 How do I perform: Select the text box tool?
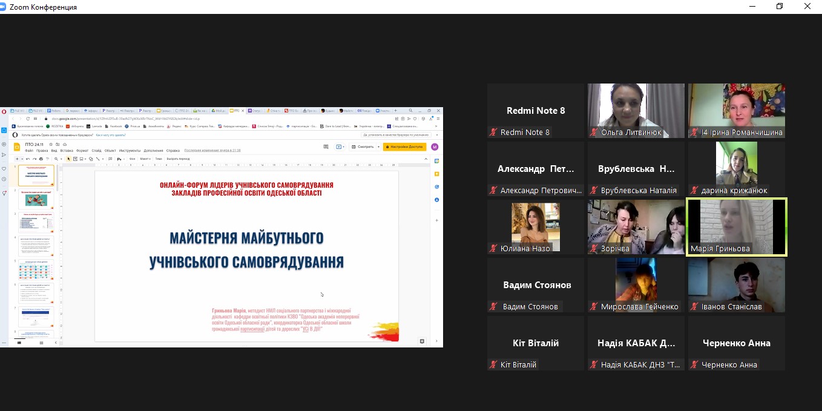[75, 159]
